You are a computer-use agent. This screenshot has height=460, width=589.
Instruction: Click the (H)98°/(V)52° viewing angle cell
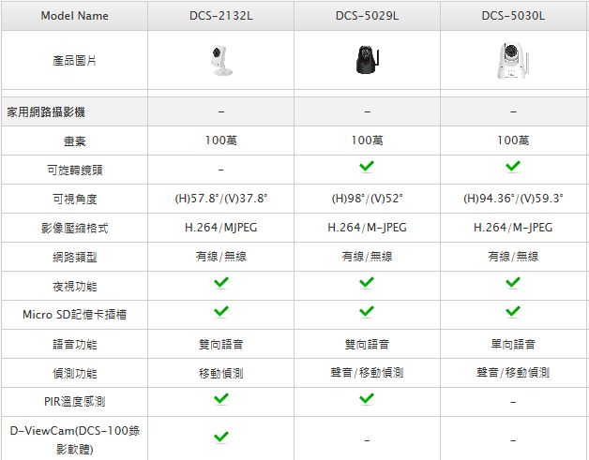pos(367,199)
